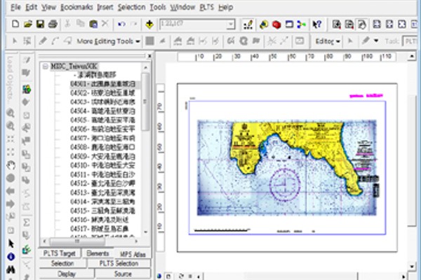This screenshot has width=421, height=280.
Task: Open the Find binoculars tool
Action: pos(11,269)
